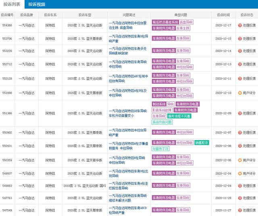The image size is (258, 216).
Task: Click status icon for complaint 550431
Action: pyautogui.click(x=240, y=146)
